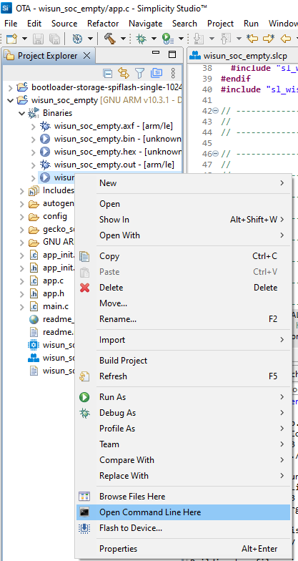
Task: Open Project Explorer view menu dots
Action: [x=173, y=73]
